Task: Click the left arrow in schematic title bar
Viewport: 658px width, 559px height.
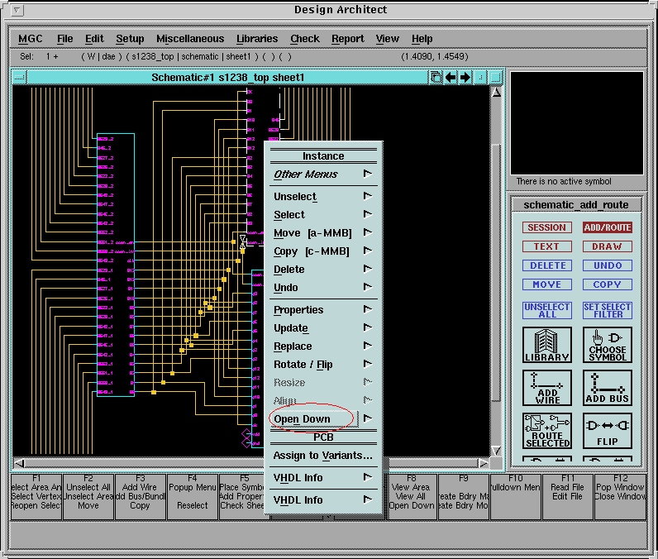Action: coord(451,78)
